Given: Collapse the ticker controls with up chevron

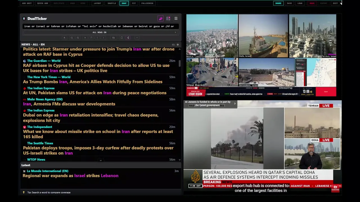Looking at the screenshot, I should [x=137, y=38].
